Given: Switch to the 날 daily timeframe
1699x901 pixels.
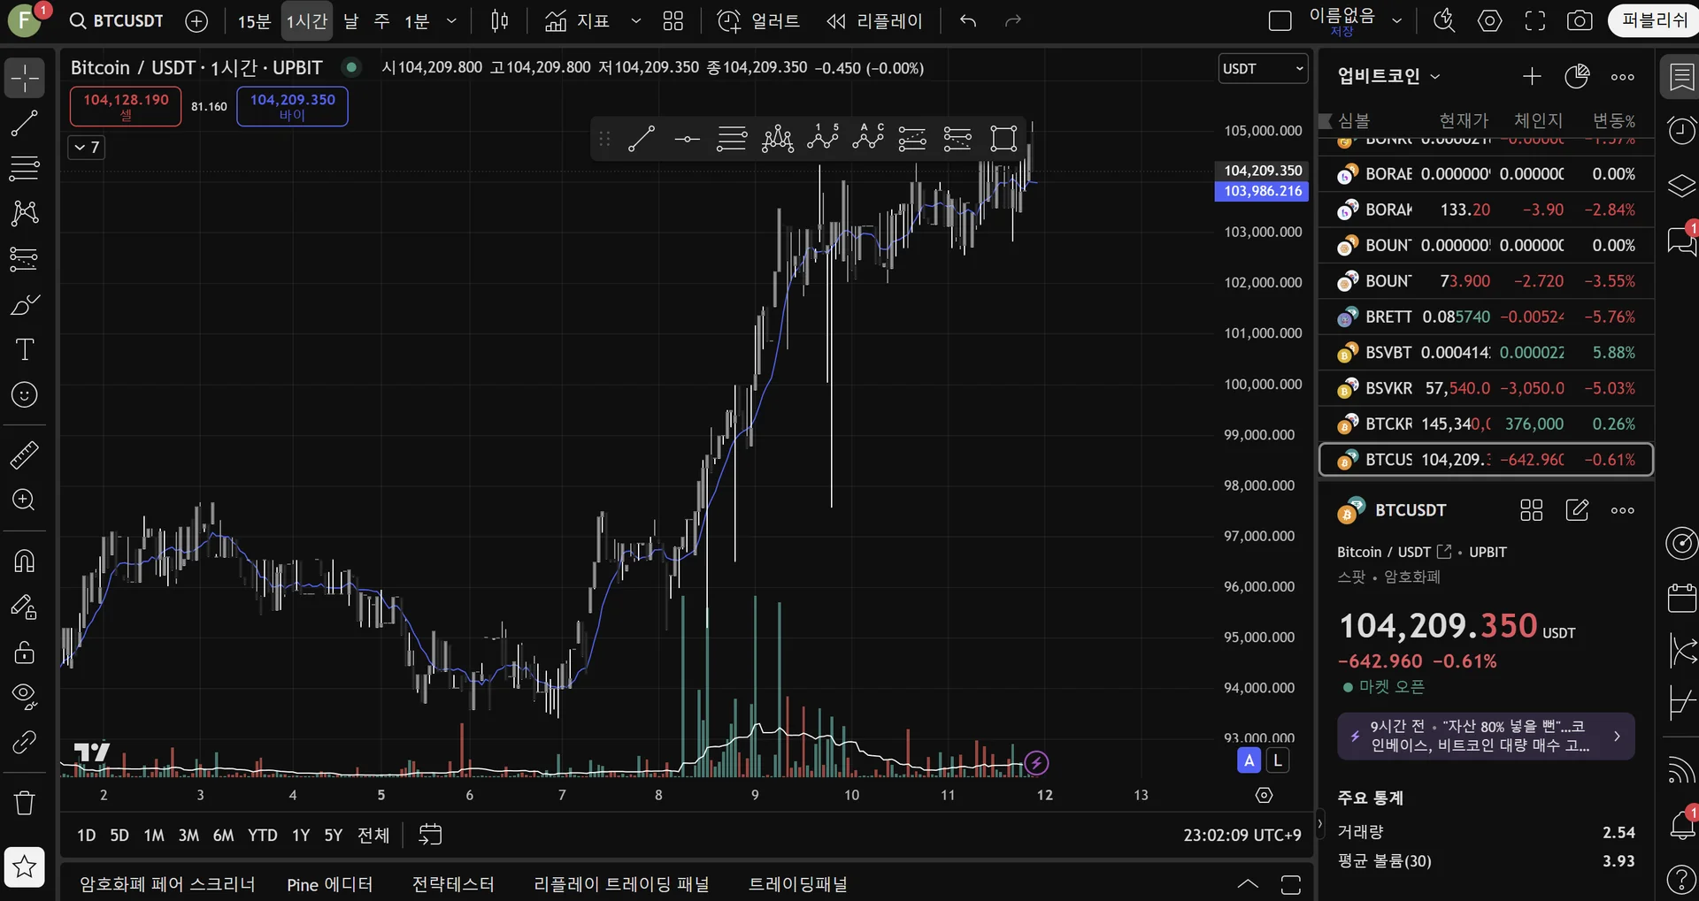Looking at the screenshot, I should (351, 20).
